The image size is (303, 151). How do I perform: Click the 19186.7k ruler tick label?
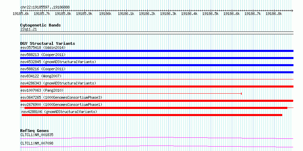click(x=253, y=14)
